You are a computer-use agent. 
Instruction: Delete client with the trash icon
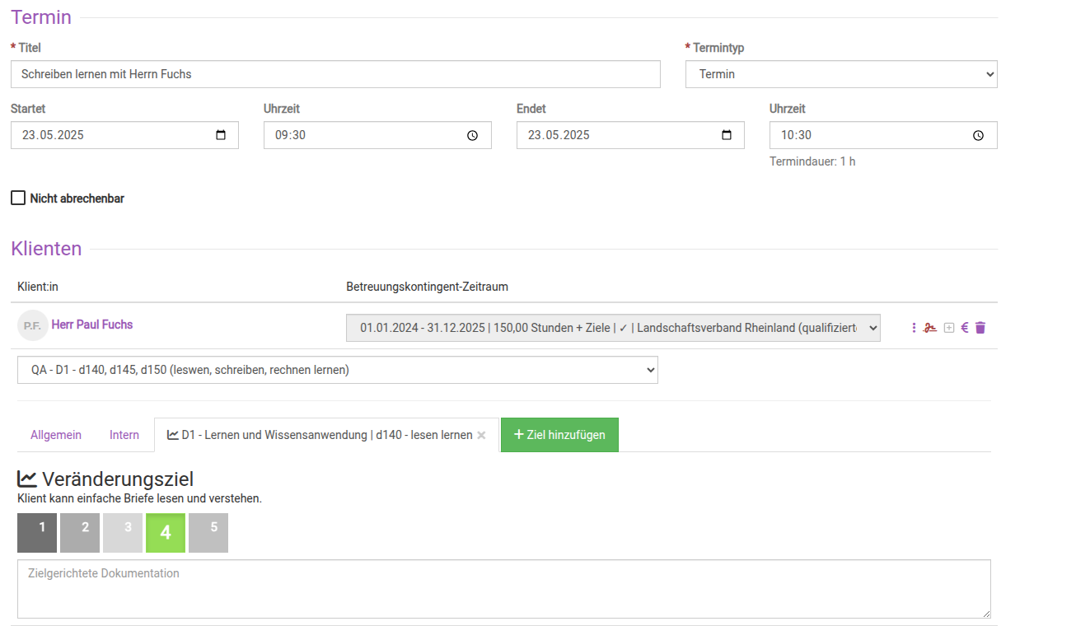tap(980, 328)
